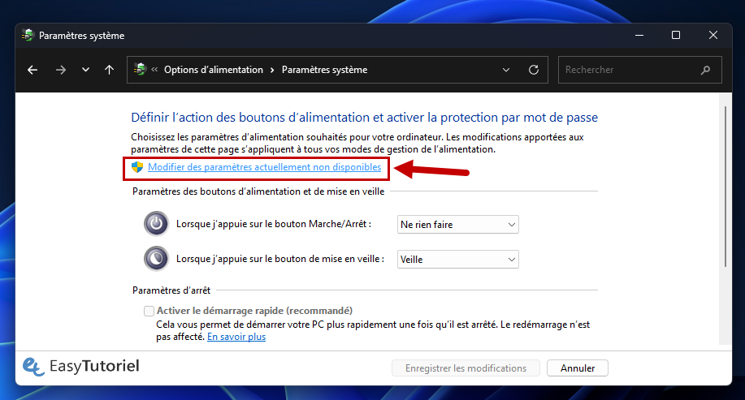Maximize the Paramètres système window
The width and height of the screenshot is (745, 400).
click(x=676, y=35)
